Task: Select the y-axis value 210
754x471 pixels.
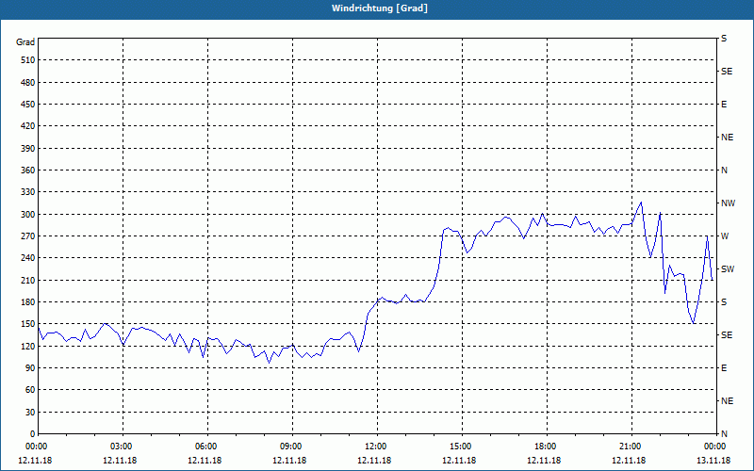Action: tap(28, 280)
